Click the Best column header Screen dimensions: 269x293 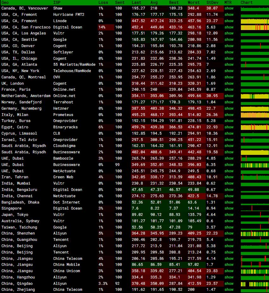[x=174, y=3]
